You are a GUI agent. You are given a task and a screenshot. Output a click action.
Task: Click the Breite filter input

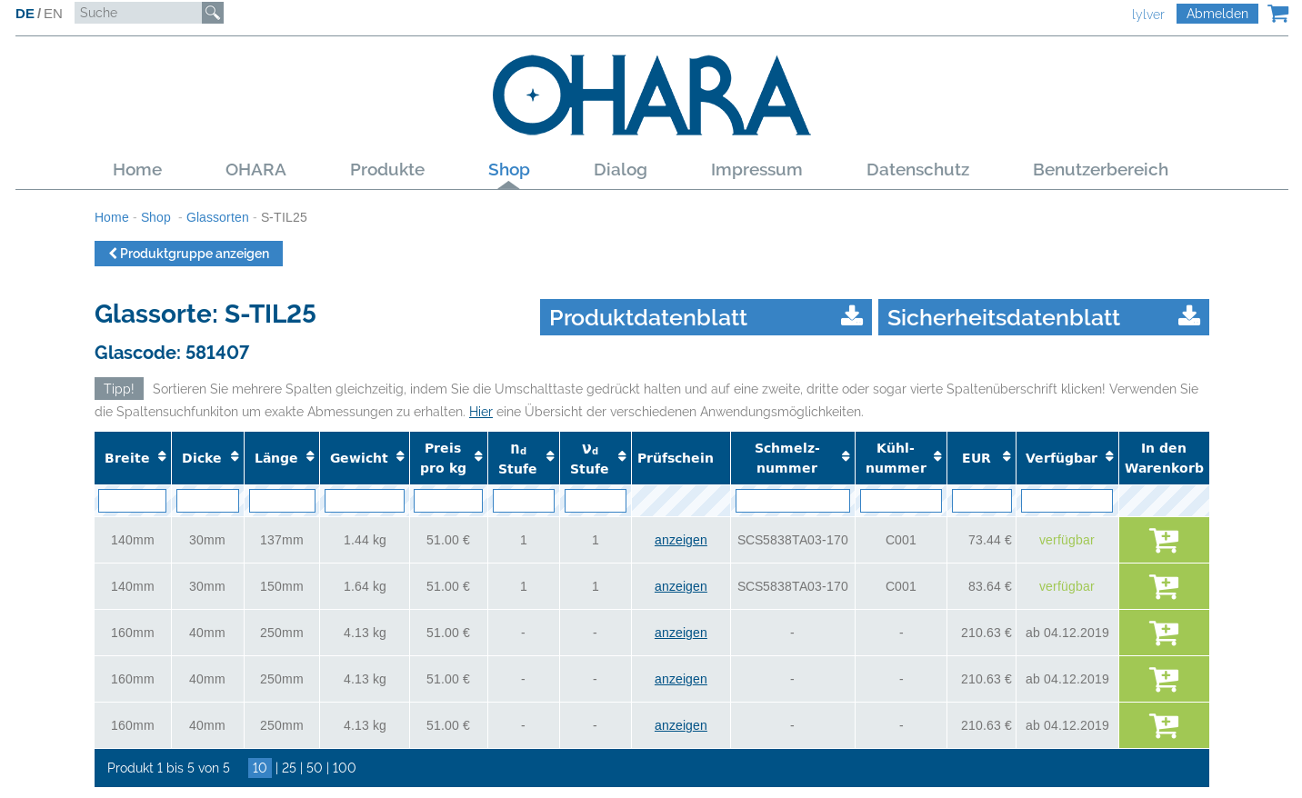(x=132, y=501)
